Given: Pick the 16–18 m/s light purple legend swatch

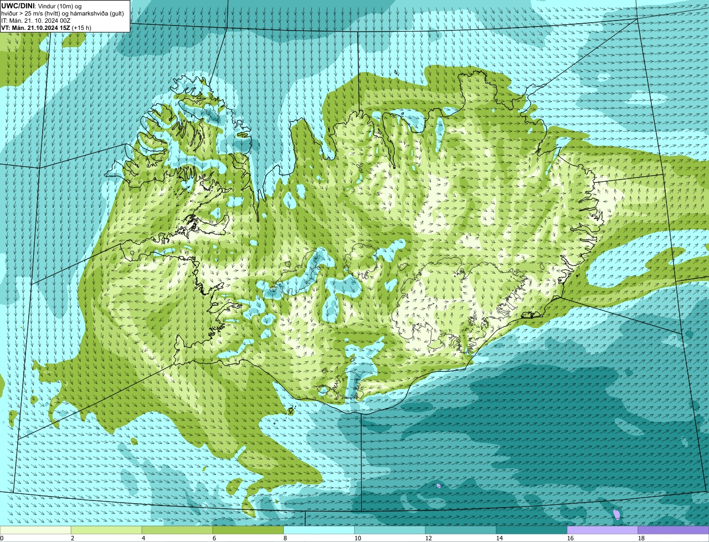Looking at the screenshot, I should click(603, 530).
